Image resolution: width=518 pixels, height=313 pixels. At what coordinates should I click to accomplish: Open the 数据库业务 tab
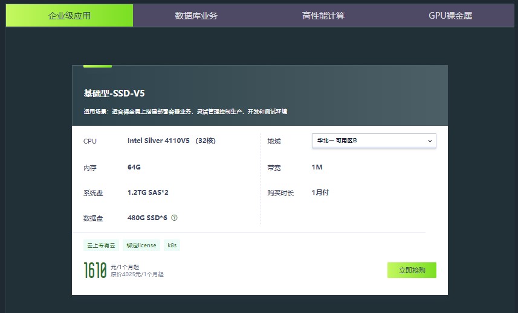pos(196,16)
